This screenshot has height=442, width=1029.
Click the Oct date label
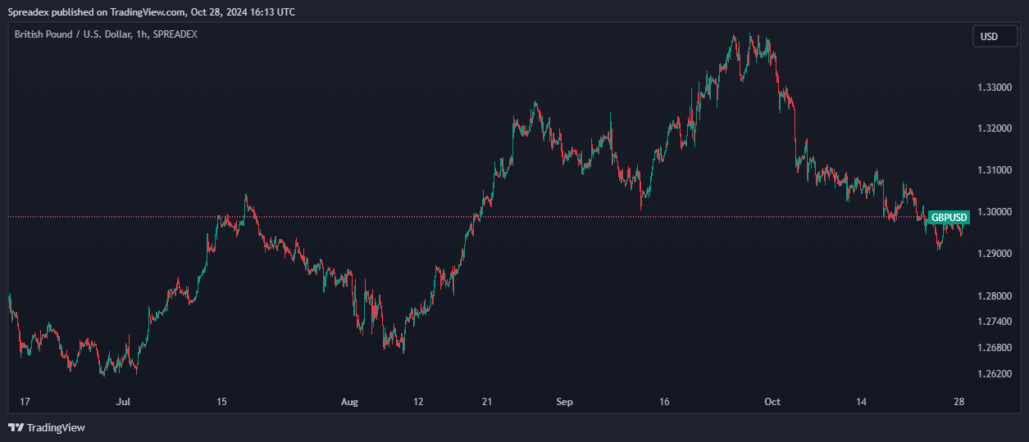772,402
